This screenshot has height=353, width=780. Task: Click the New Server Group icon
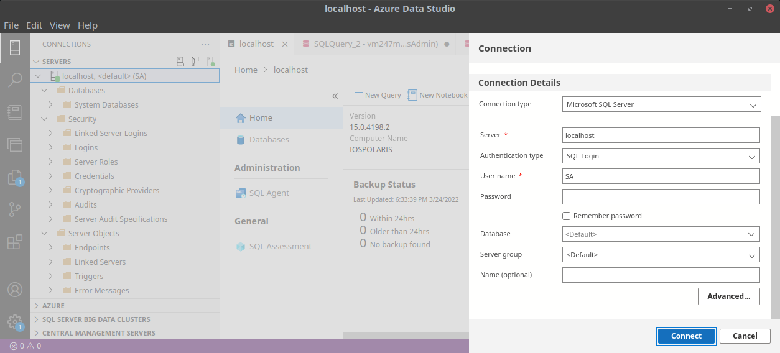pos(196,62)
